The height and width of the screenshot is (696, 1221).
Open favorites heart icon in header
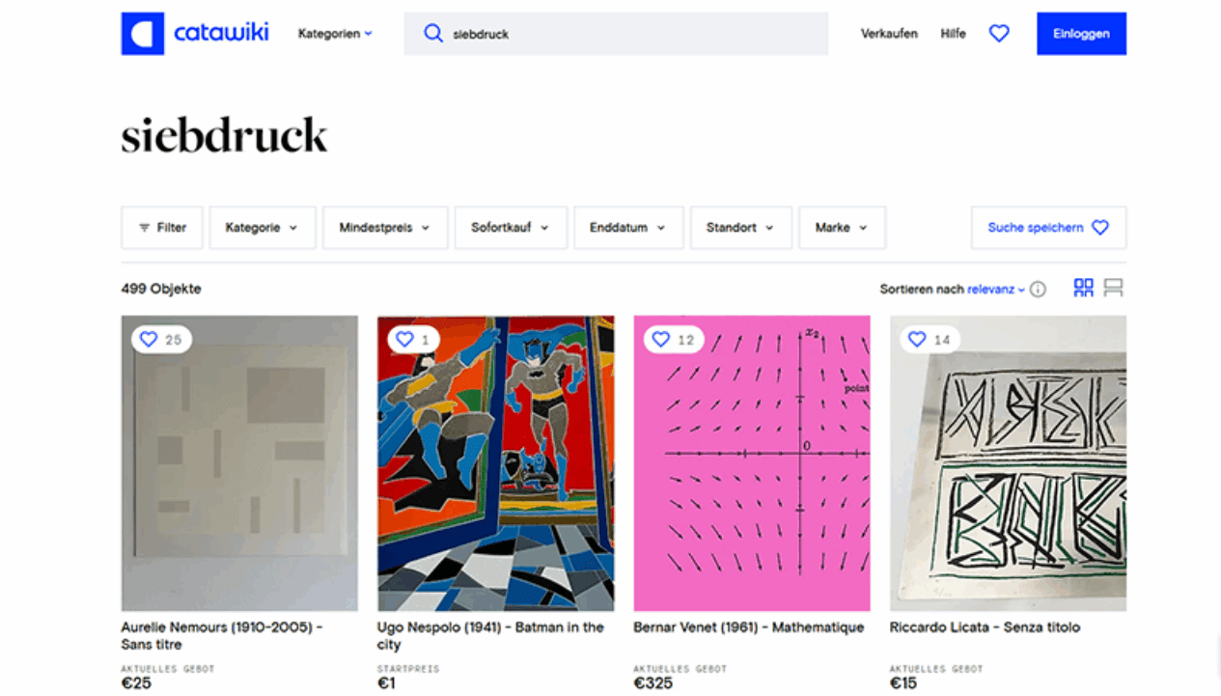[x=999, y=34]
